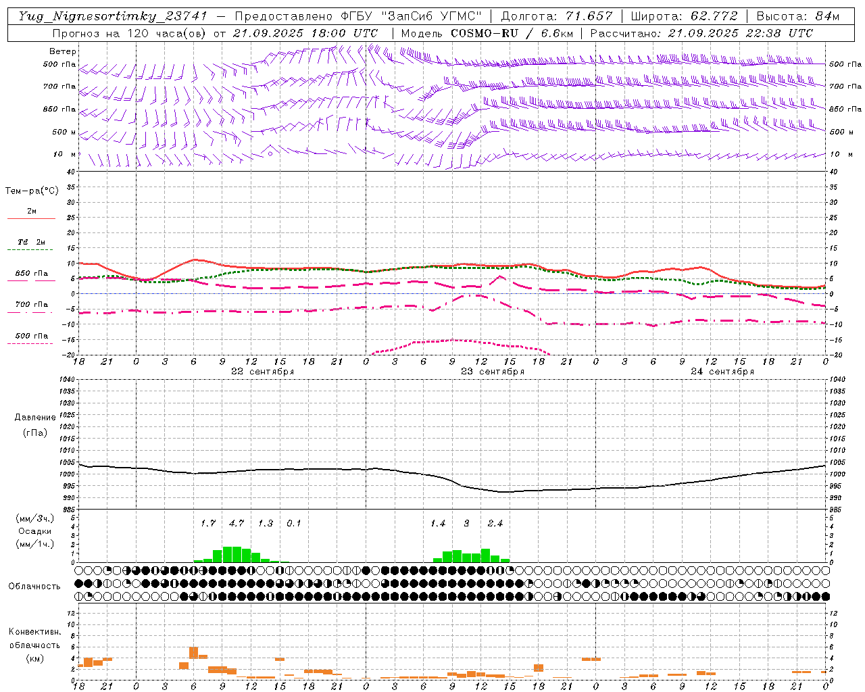Select the 1.3 precipitation total

click(x=266, y=524)
